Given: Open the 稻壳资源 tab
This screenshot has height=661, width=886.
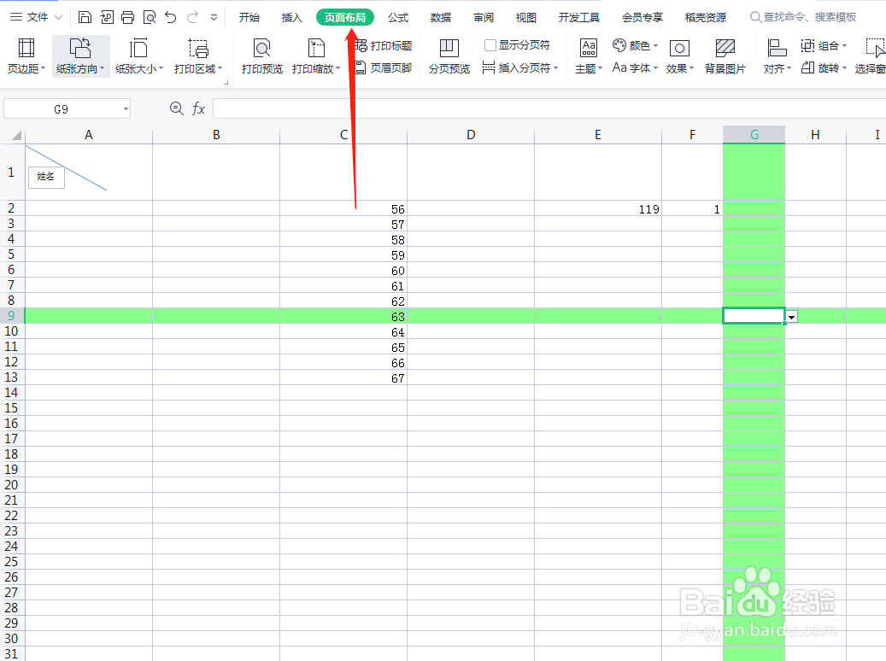Looking at the screenshot, I should tap(705, 18).
